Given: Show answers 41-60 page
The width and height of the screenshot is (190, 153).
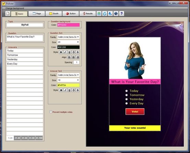Looking at the screenshot, I should point(24,138).
